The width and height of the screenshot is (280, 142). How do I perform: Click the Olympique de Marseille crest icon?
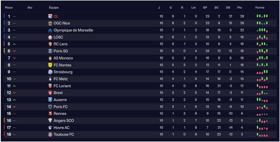point(50,30)
